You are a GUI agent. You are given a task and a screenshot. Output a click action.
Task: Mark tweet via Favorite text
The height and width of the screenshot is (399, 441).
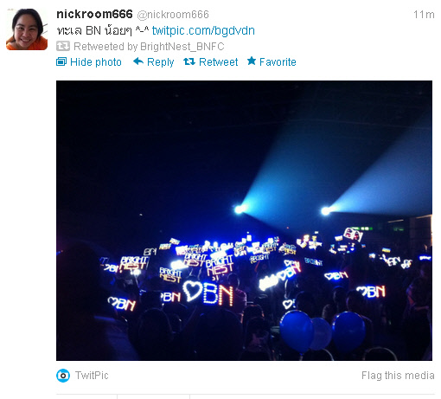point(278,62)
